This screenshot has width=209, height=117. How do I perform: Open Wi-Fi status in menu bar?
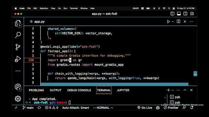pos(164,8)
